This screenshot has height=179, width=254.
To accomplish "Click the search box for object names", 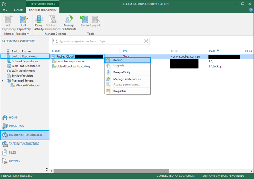I will [x=101, y=41].
